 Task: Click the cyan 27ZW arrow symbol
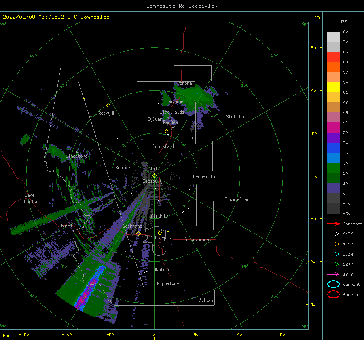coord(333,254)
